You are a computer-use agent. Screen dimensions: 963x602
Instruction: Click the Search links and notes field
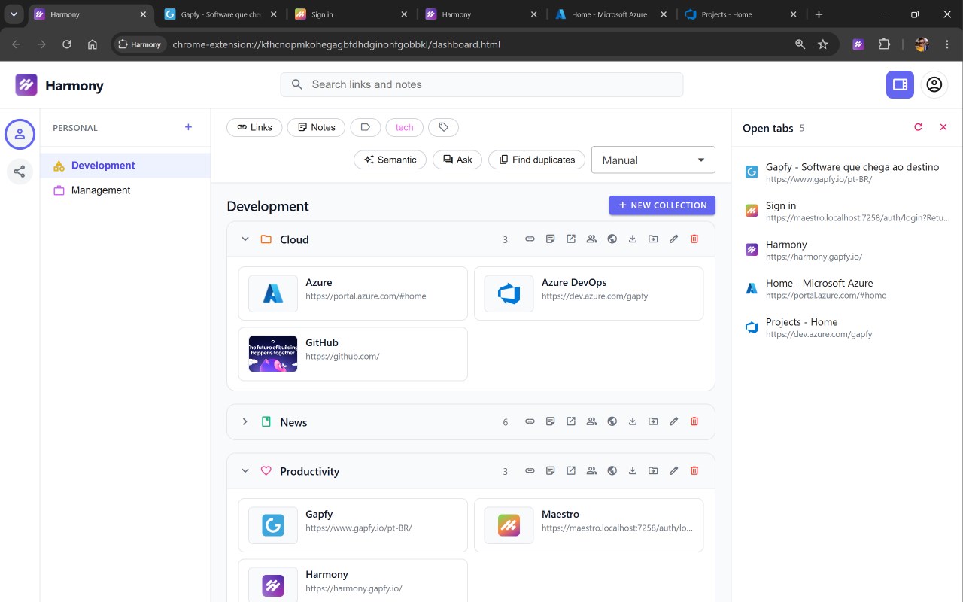(481, 84)
